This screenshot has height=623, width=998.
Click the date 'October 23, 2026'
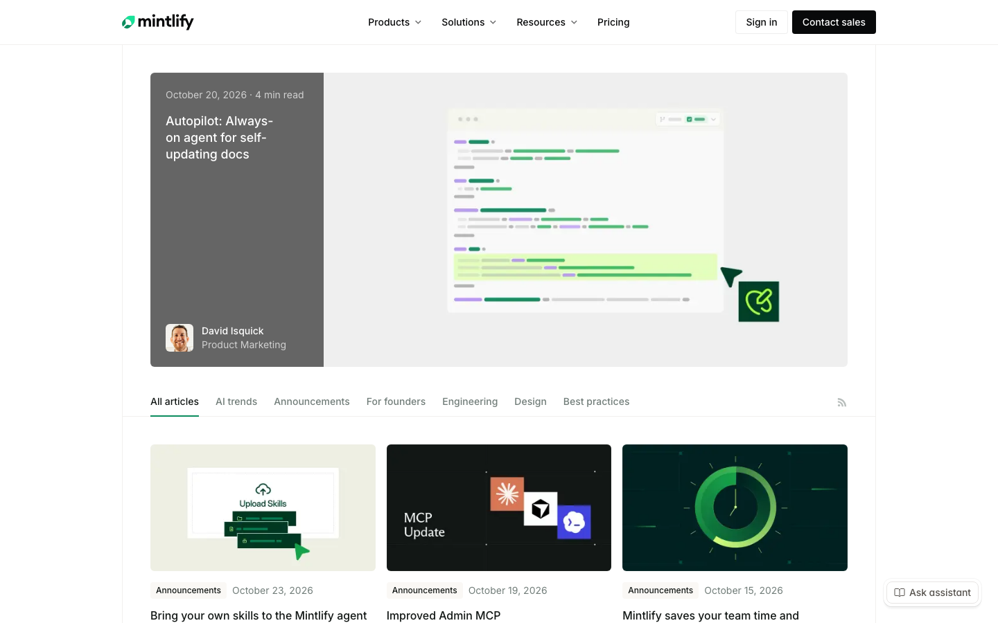(272, 590)
